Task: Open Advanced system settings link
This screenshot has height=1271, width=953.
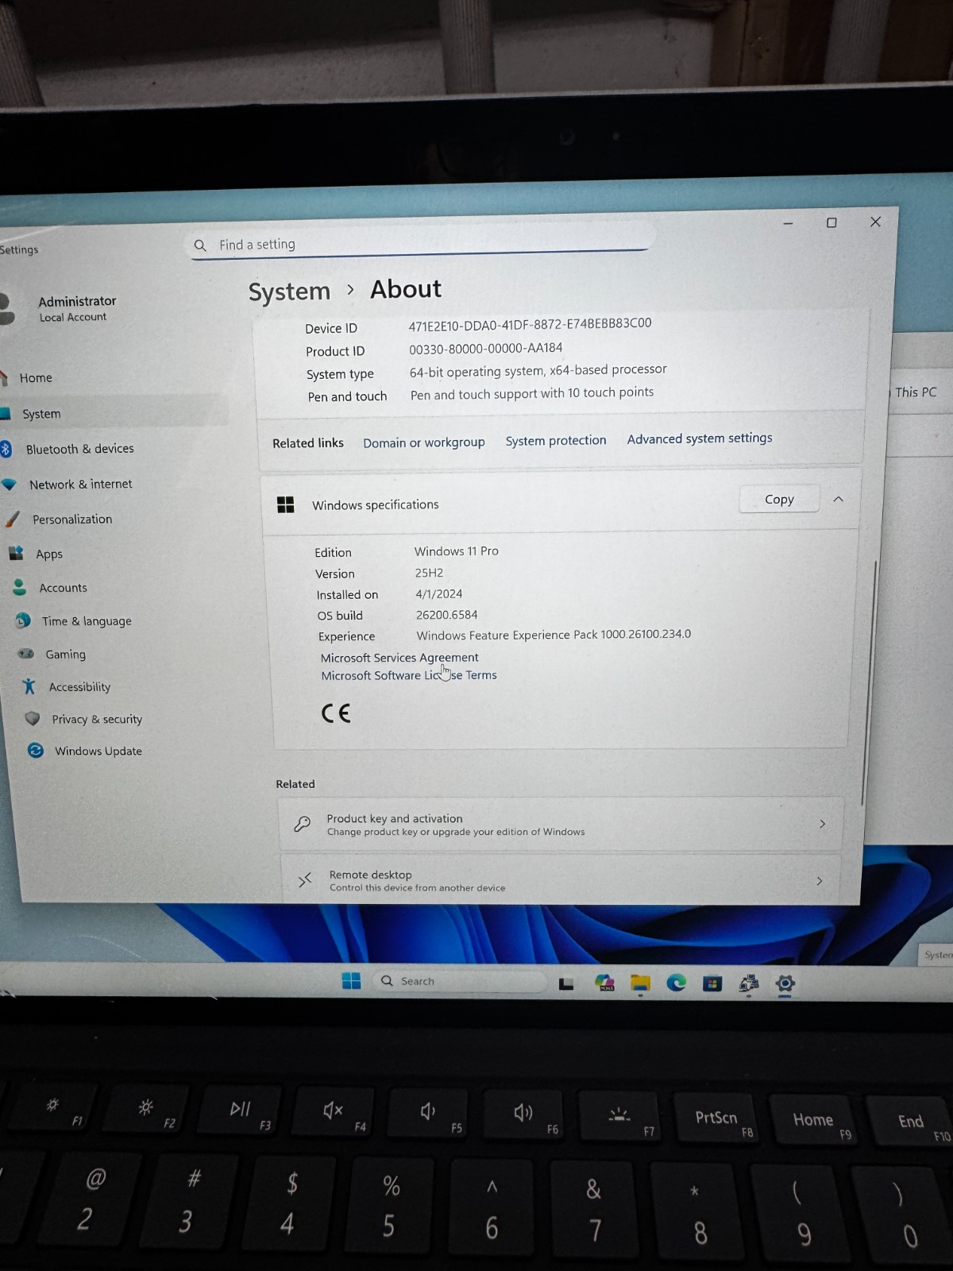Action: click(700, 438)
